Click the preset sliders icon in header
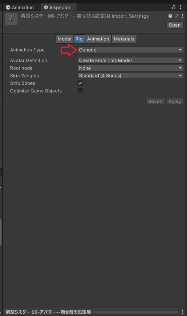Screen dimensions: 187x316 pyautogui.click(x=176, y=16)
